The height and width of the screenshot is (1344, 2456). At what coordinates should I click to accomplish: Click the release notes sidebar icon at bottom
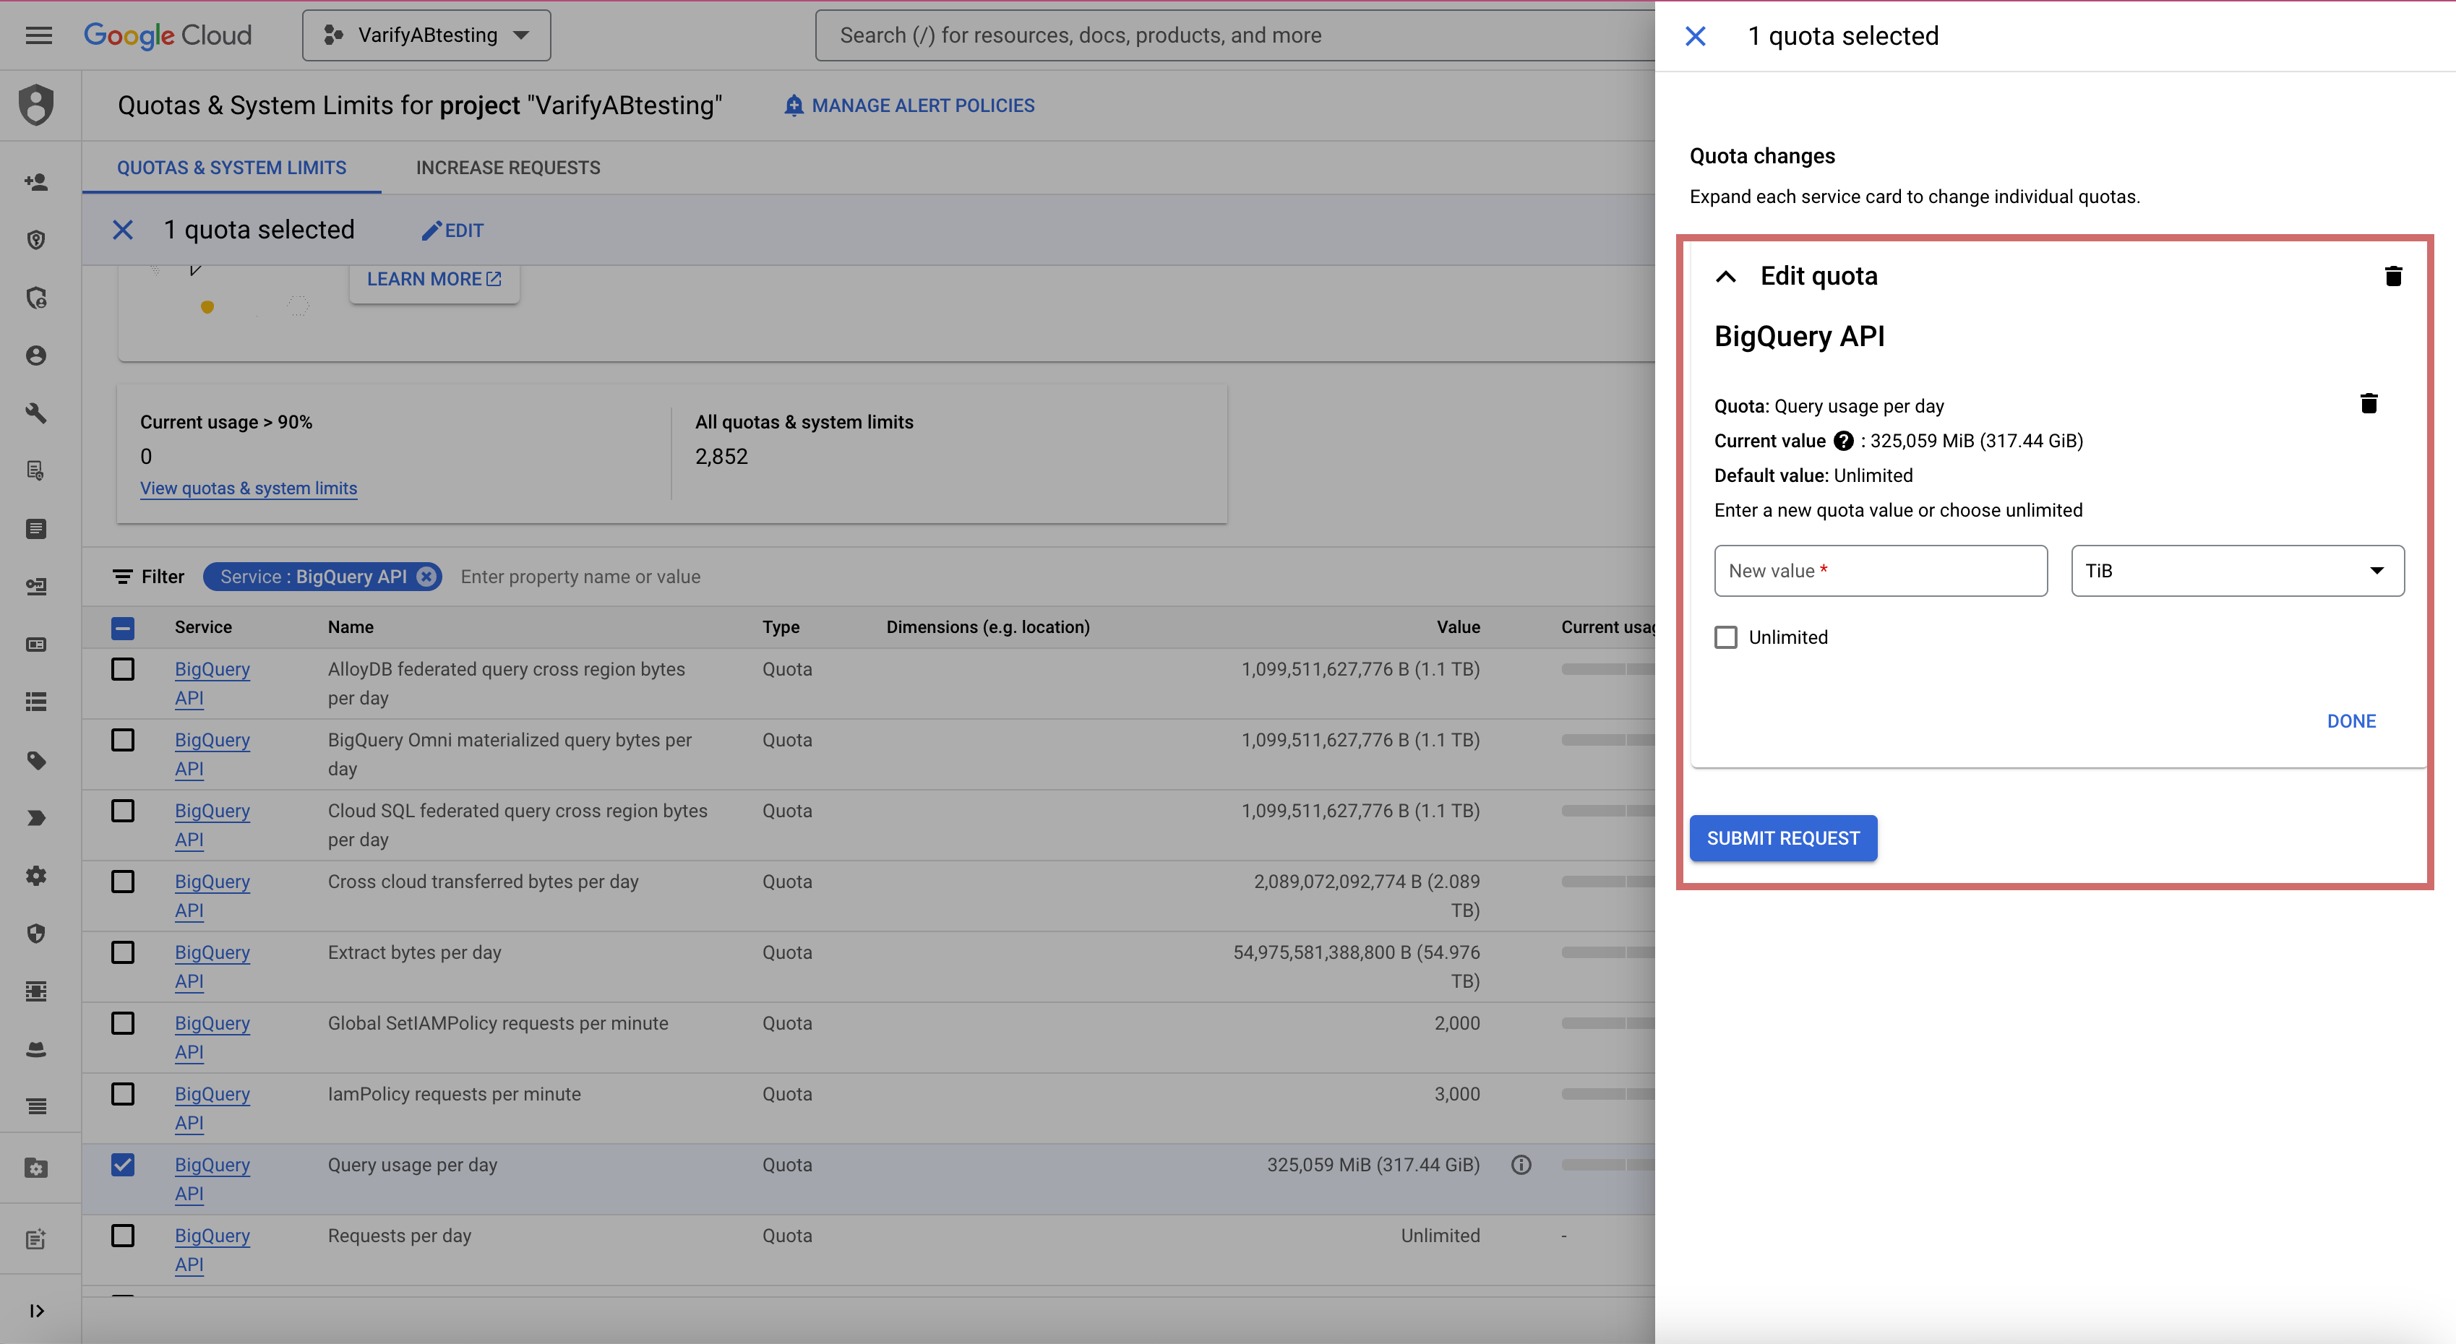click(36, 1239)
